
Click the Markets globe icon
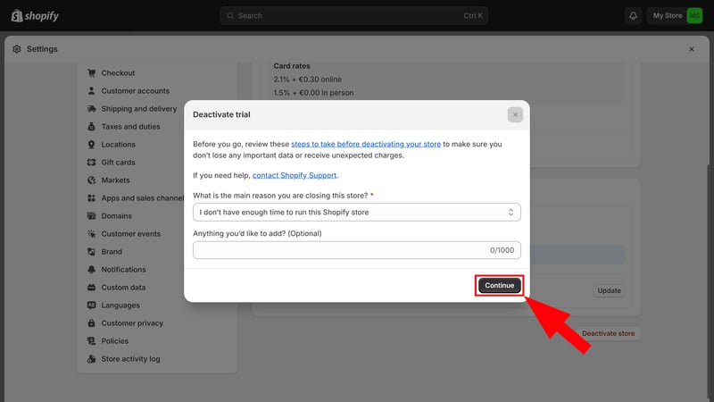92,180
